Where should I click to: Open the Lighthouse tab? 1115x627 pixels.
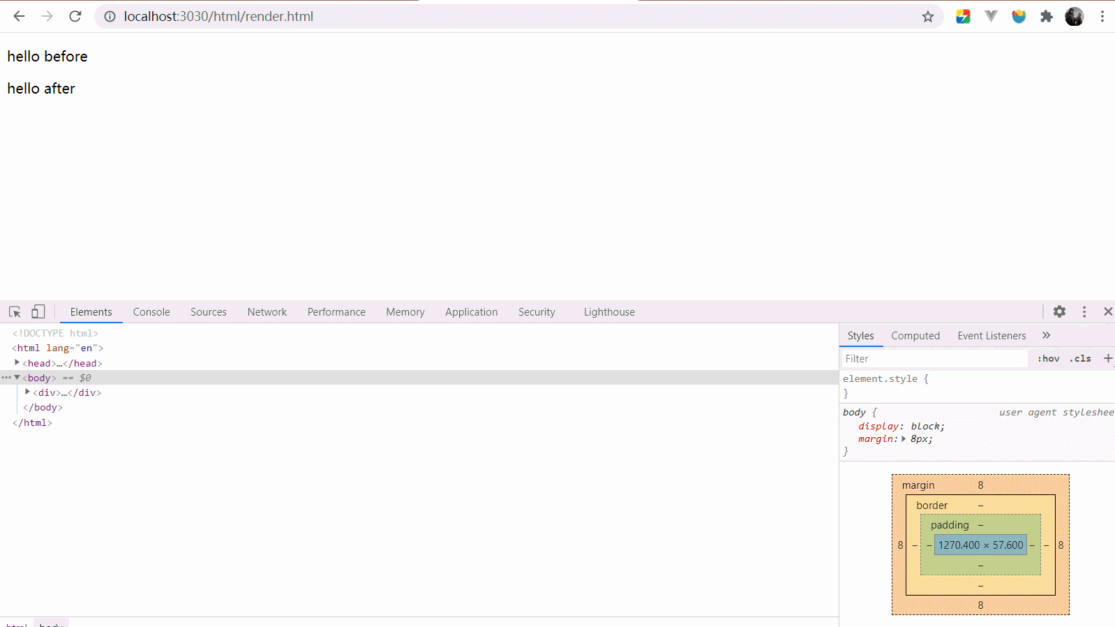(609, 312)
